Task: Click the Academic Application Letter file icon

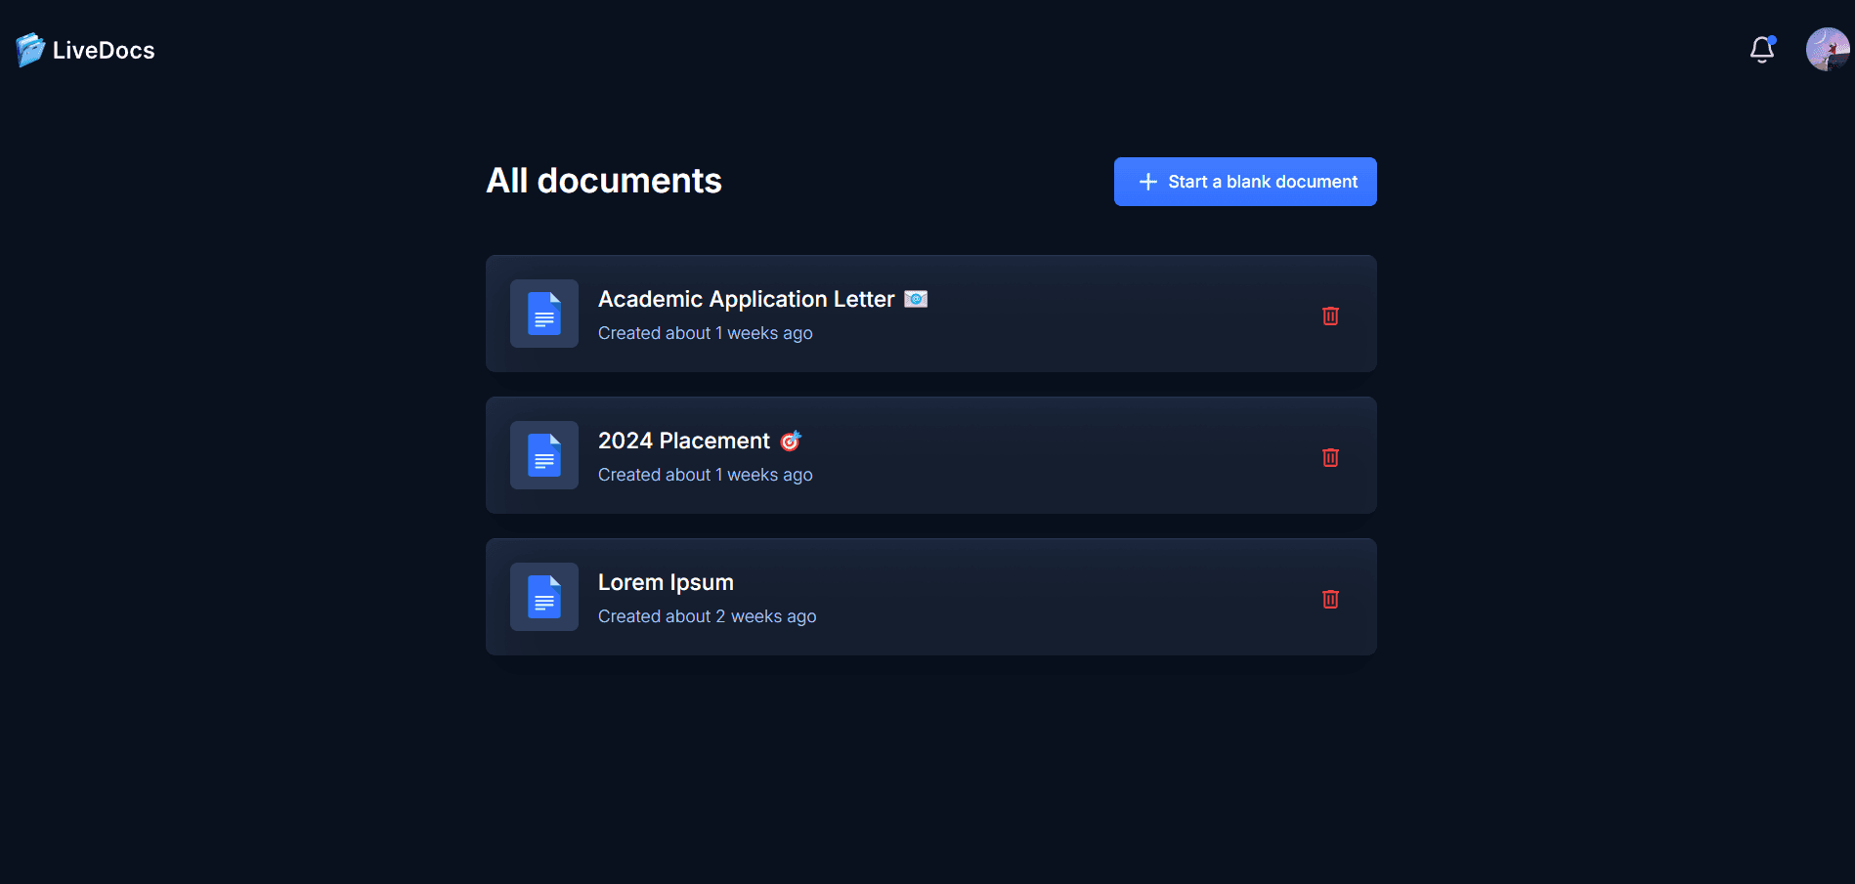Action: pyautogui.click(x=544, y=314)
